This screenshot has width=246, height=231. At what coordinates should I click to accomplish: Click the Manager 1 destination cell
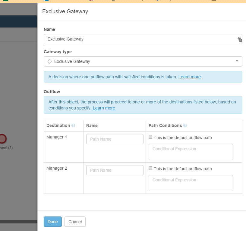(x=57, y=137)
